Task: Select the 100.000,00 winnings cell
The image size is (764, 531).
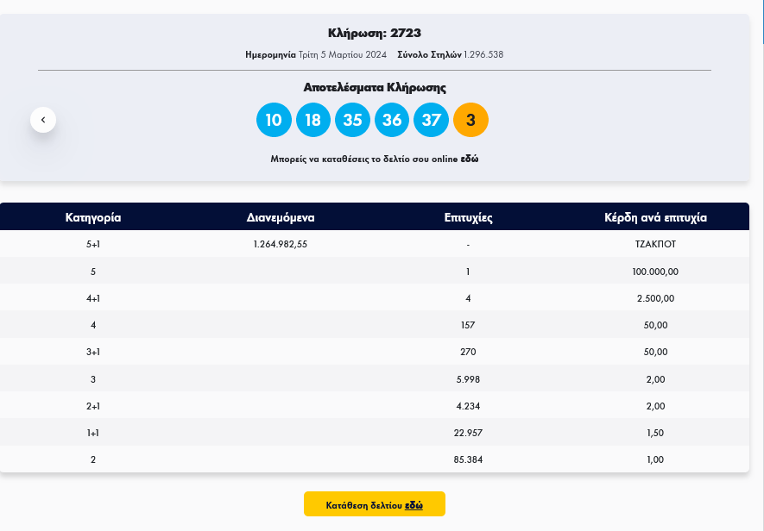Action: pos(655,272)
